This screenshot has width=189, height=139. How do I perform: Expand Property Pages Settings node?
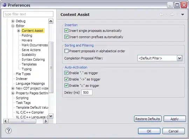point(13,93)
